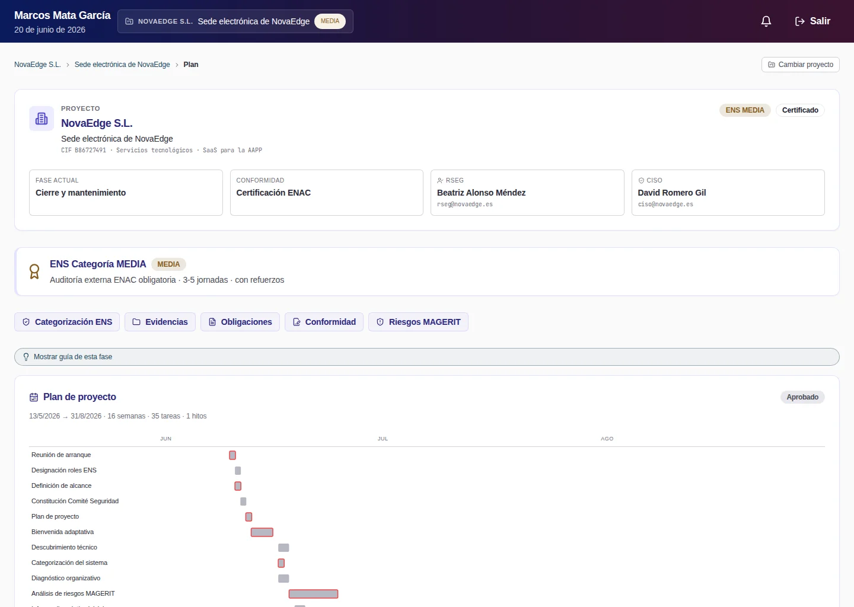
Task: Open the Conformidad tab
Action: point(324,322)
